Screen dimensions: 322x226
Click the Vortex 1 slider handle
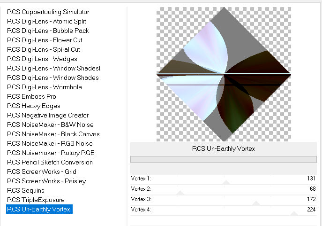226,182
